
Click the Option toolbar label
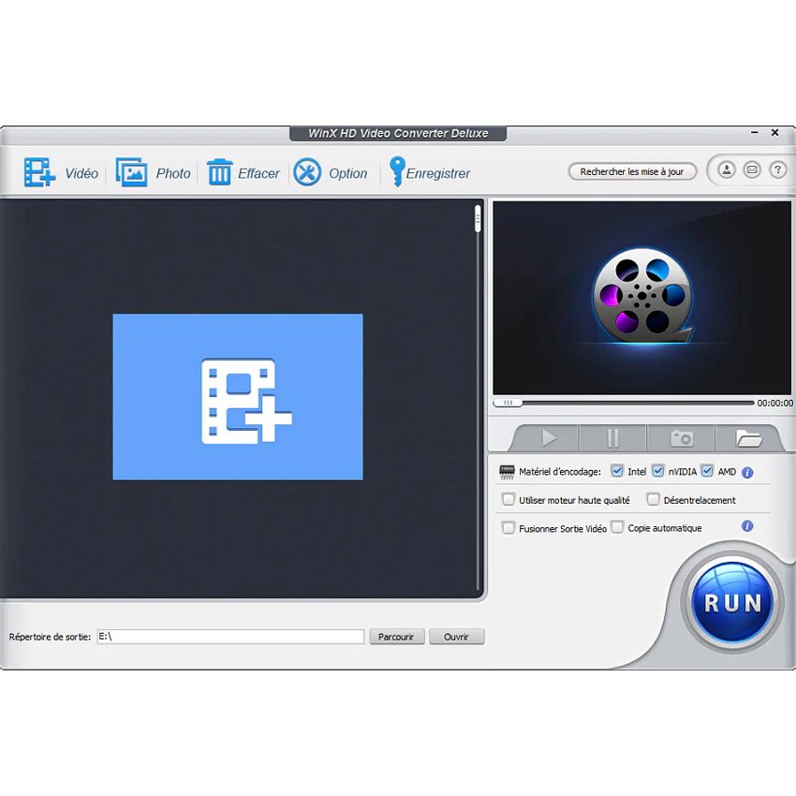click(348, 173)
